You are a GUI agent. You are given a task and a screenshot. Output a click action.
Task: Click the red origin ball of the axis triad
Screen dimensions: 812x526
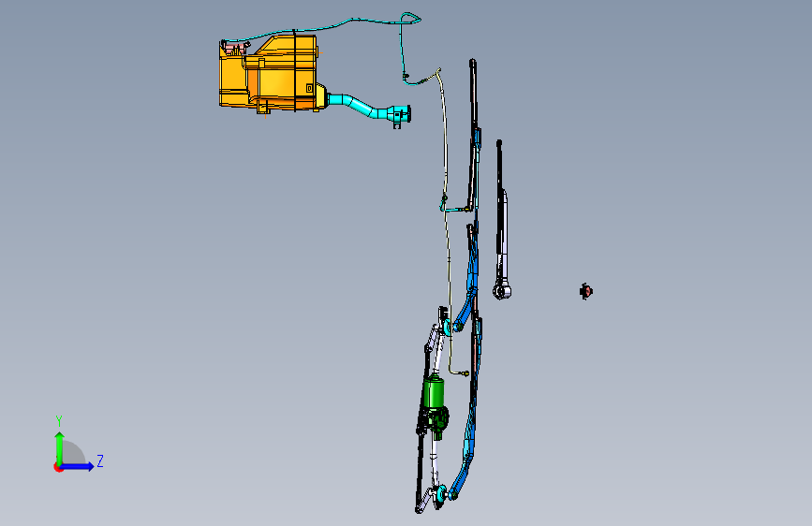(57, 467)
